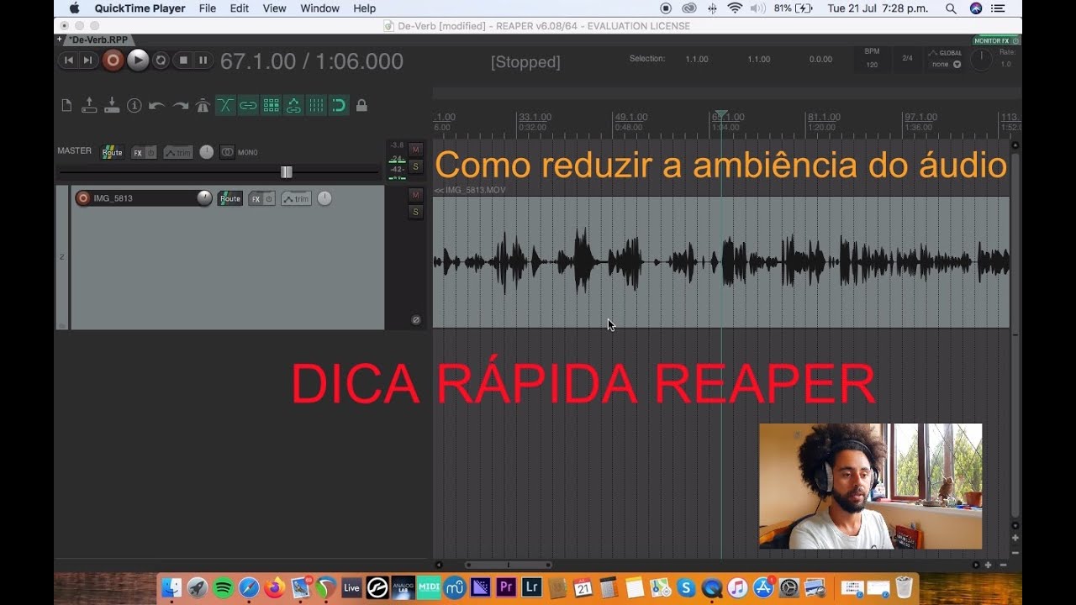
Task: Toggle grid lines toolbar button
Action: click(316, 105)
